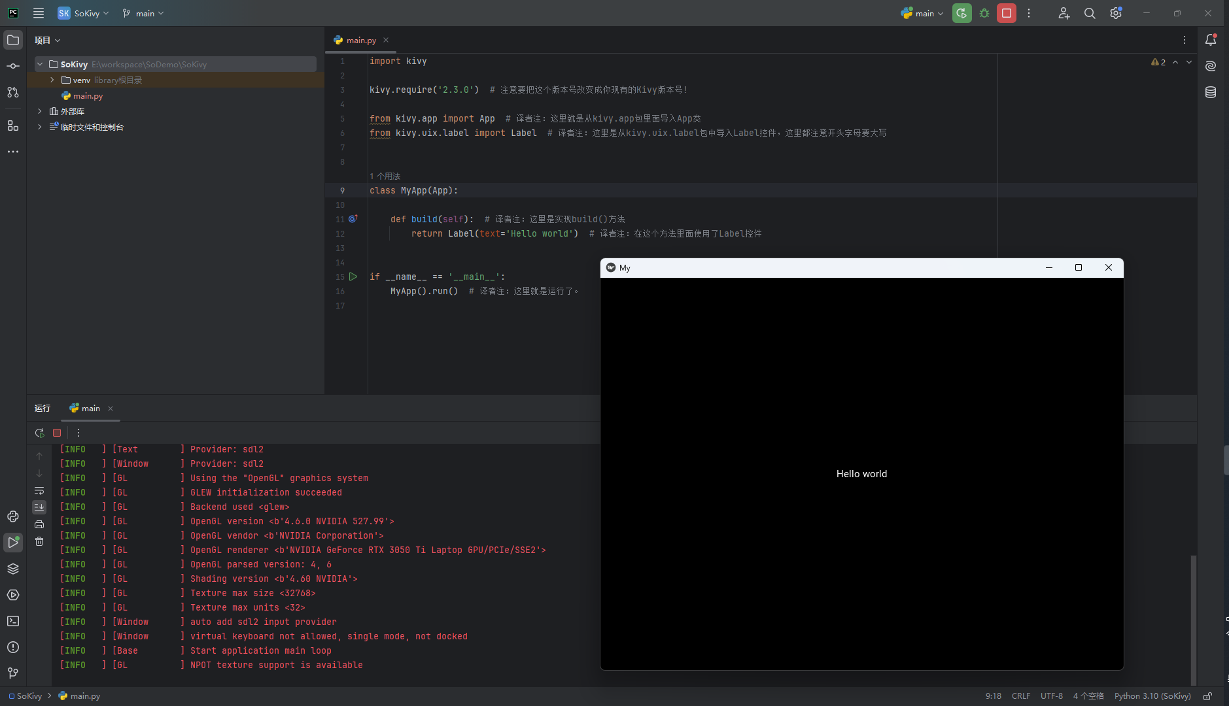This screenshot has width=1229, height=706.
Task: Toggle soft-wrap in run console
Action: point(39,490)
